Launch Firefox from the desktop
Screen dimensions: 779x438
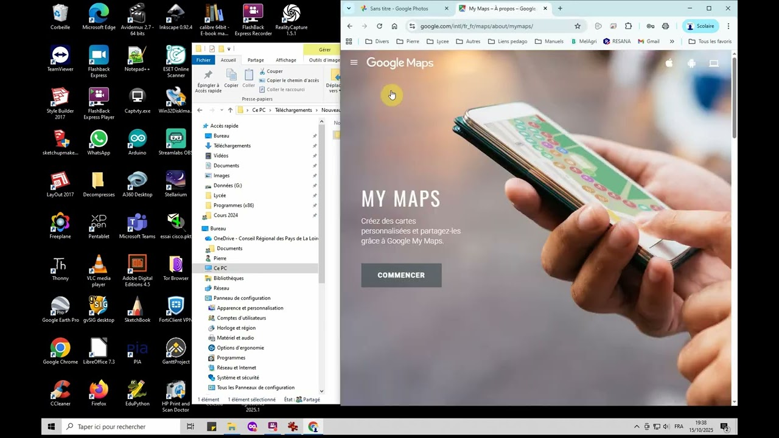point(99,394)
